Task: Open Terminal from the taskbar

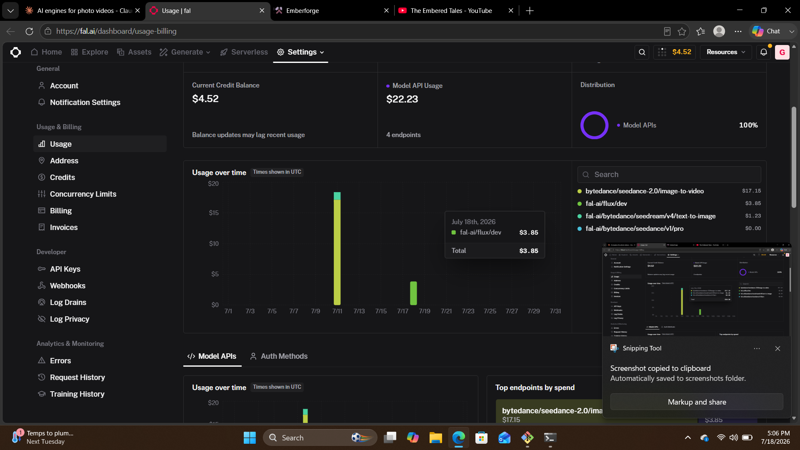Action: [550, 437]
